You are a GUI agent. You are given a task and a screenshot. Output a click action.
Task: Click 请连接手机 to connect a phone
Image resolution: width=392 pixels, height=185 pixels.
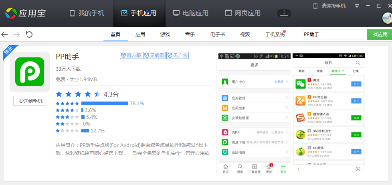[x=330, y=6]
